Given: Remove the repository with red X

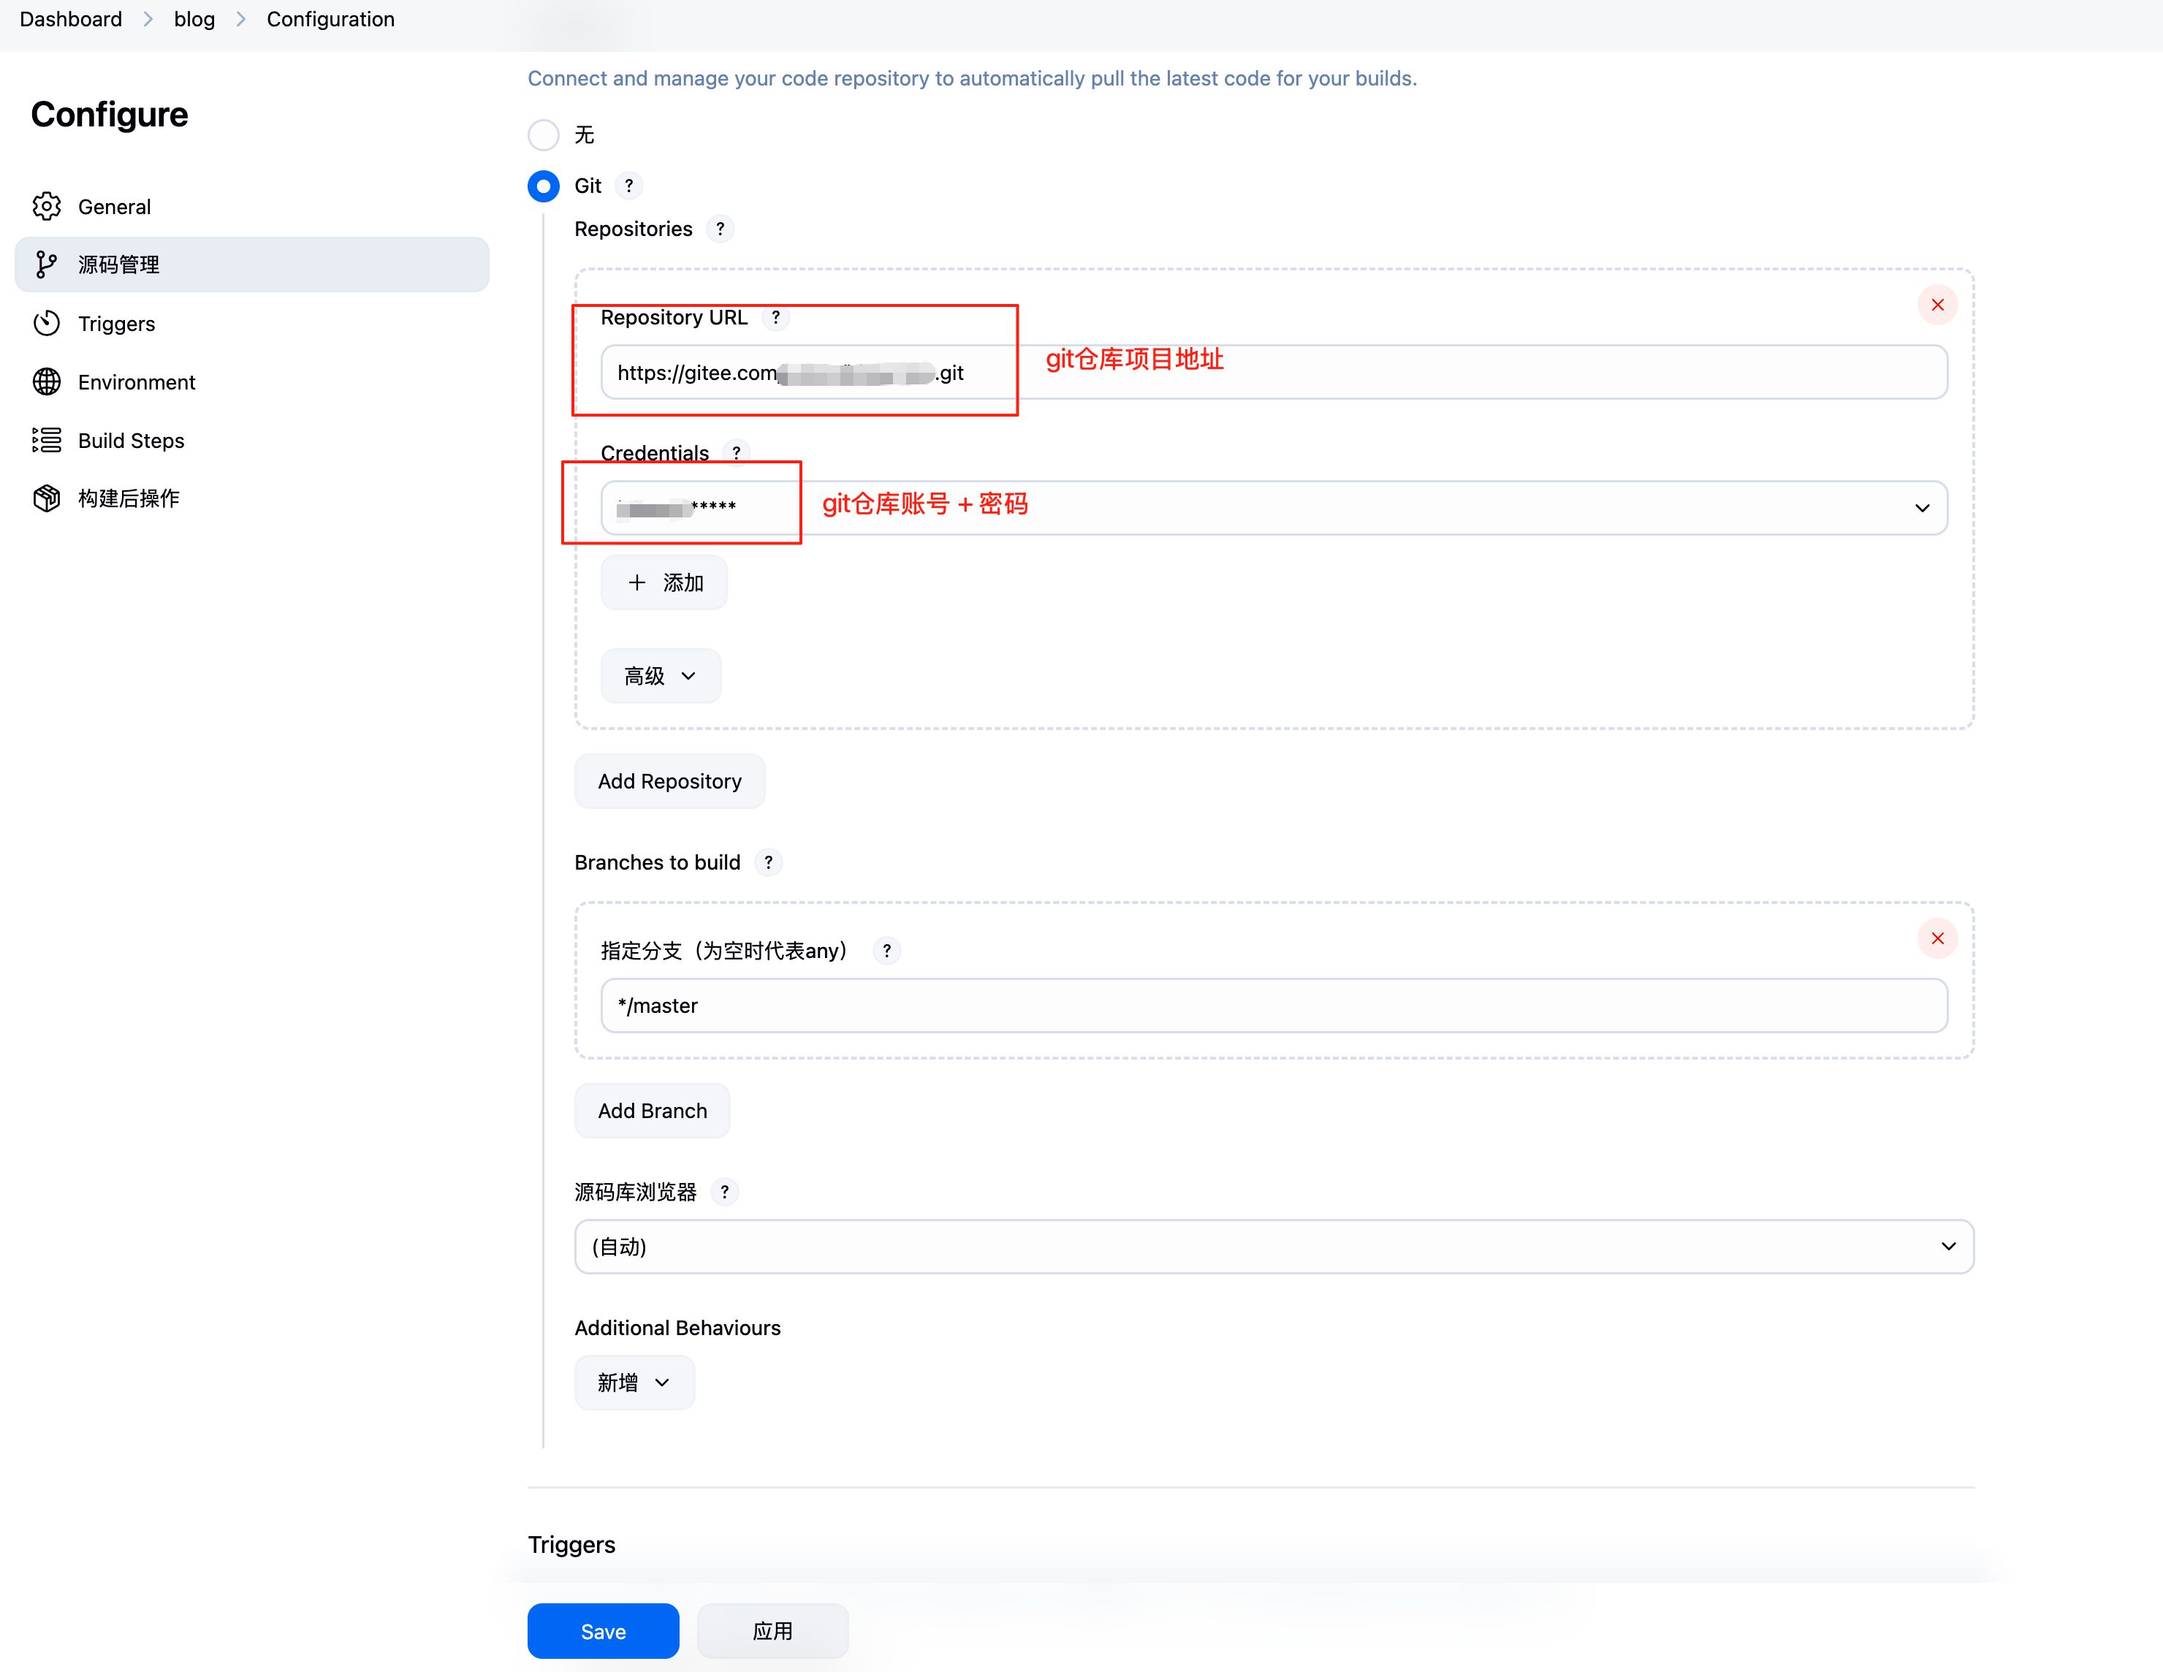Looking at the screenshot, I should 1937,304.
